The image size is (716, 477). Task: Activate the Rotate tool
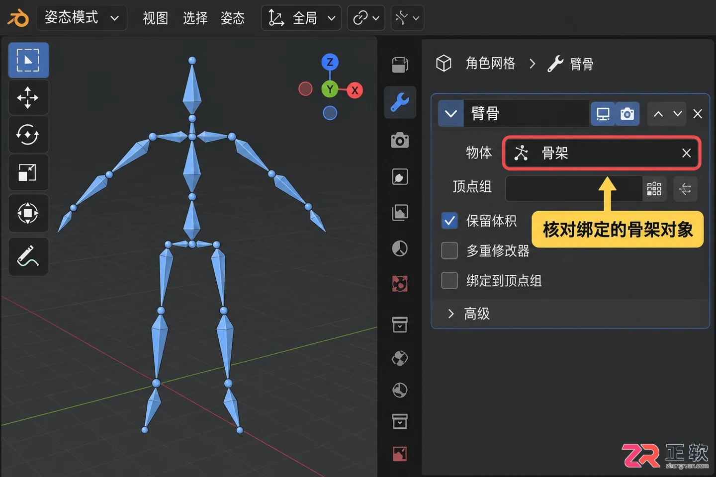[x=28, y=135]
